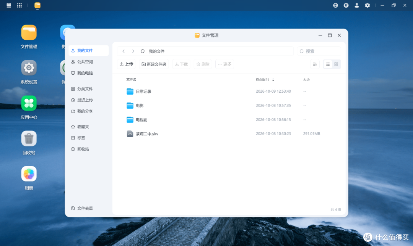Minimize the 文件管理 window

(x=320, y=35)
